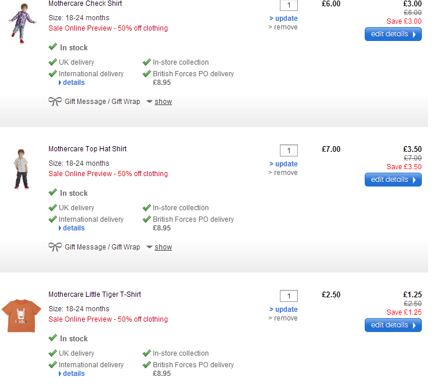
Task: Focus the quantity field for Top Hat Shirt
Action: click(289, 151)
